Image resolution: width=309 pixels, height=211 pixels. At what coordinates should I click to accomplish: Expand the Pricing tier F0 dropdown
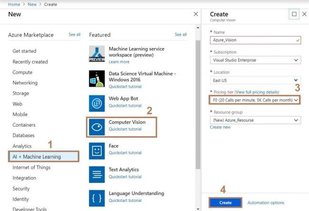(x=255, y=100)
